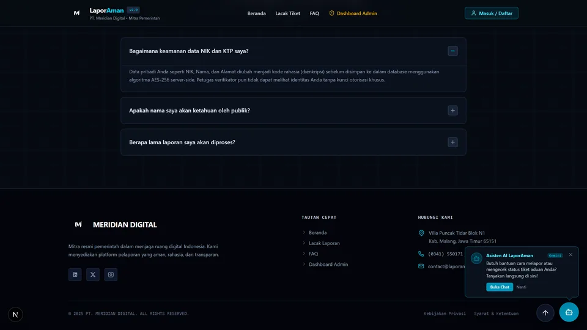Click the question text 'Bagaimana keamanan data NIK dan KTP saya?'
Viewport: 587px width, 330px height.
(x=189, y=51)
